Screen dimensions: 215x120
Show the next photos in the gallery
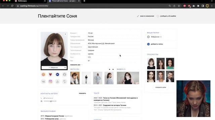(113, 69)
